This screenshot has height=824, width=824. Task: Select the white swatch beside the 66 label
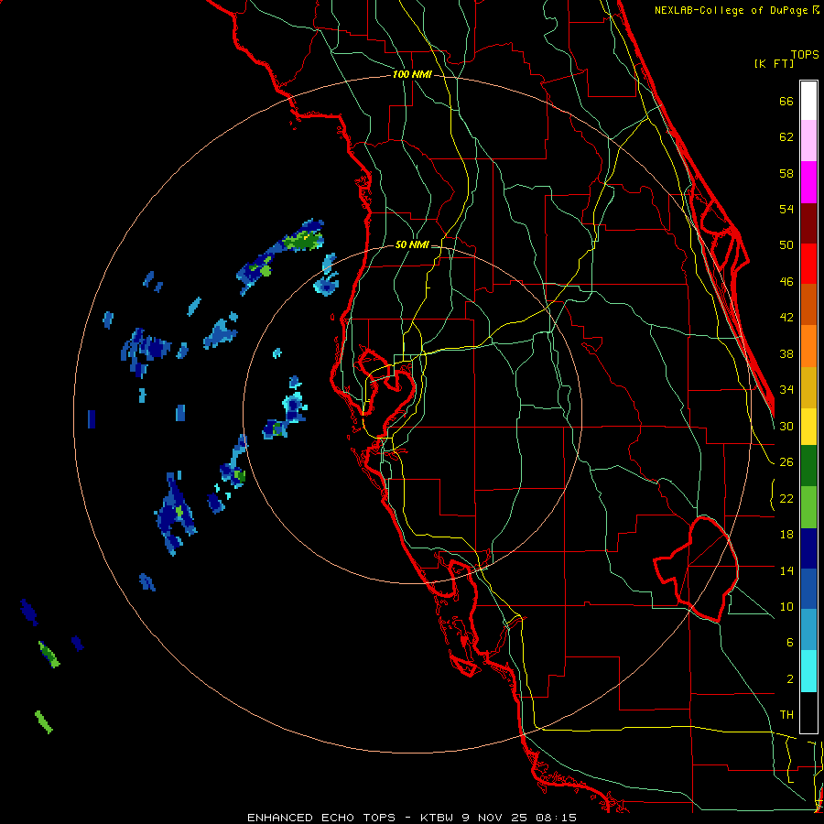(x=808, y=100)
